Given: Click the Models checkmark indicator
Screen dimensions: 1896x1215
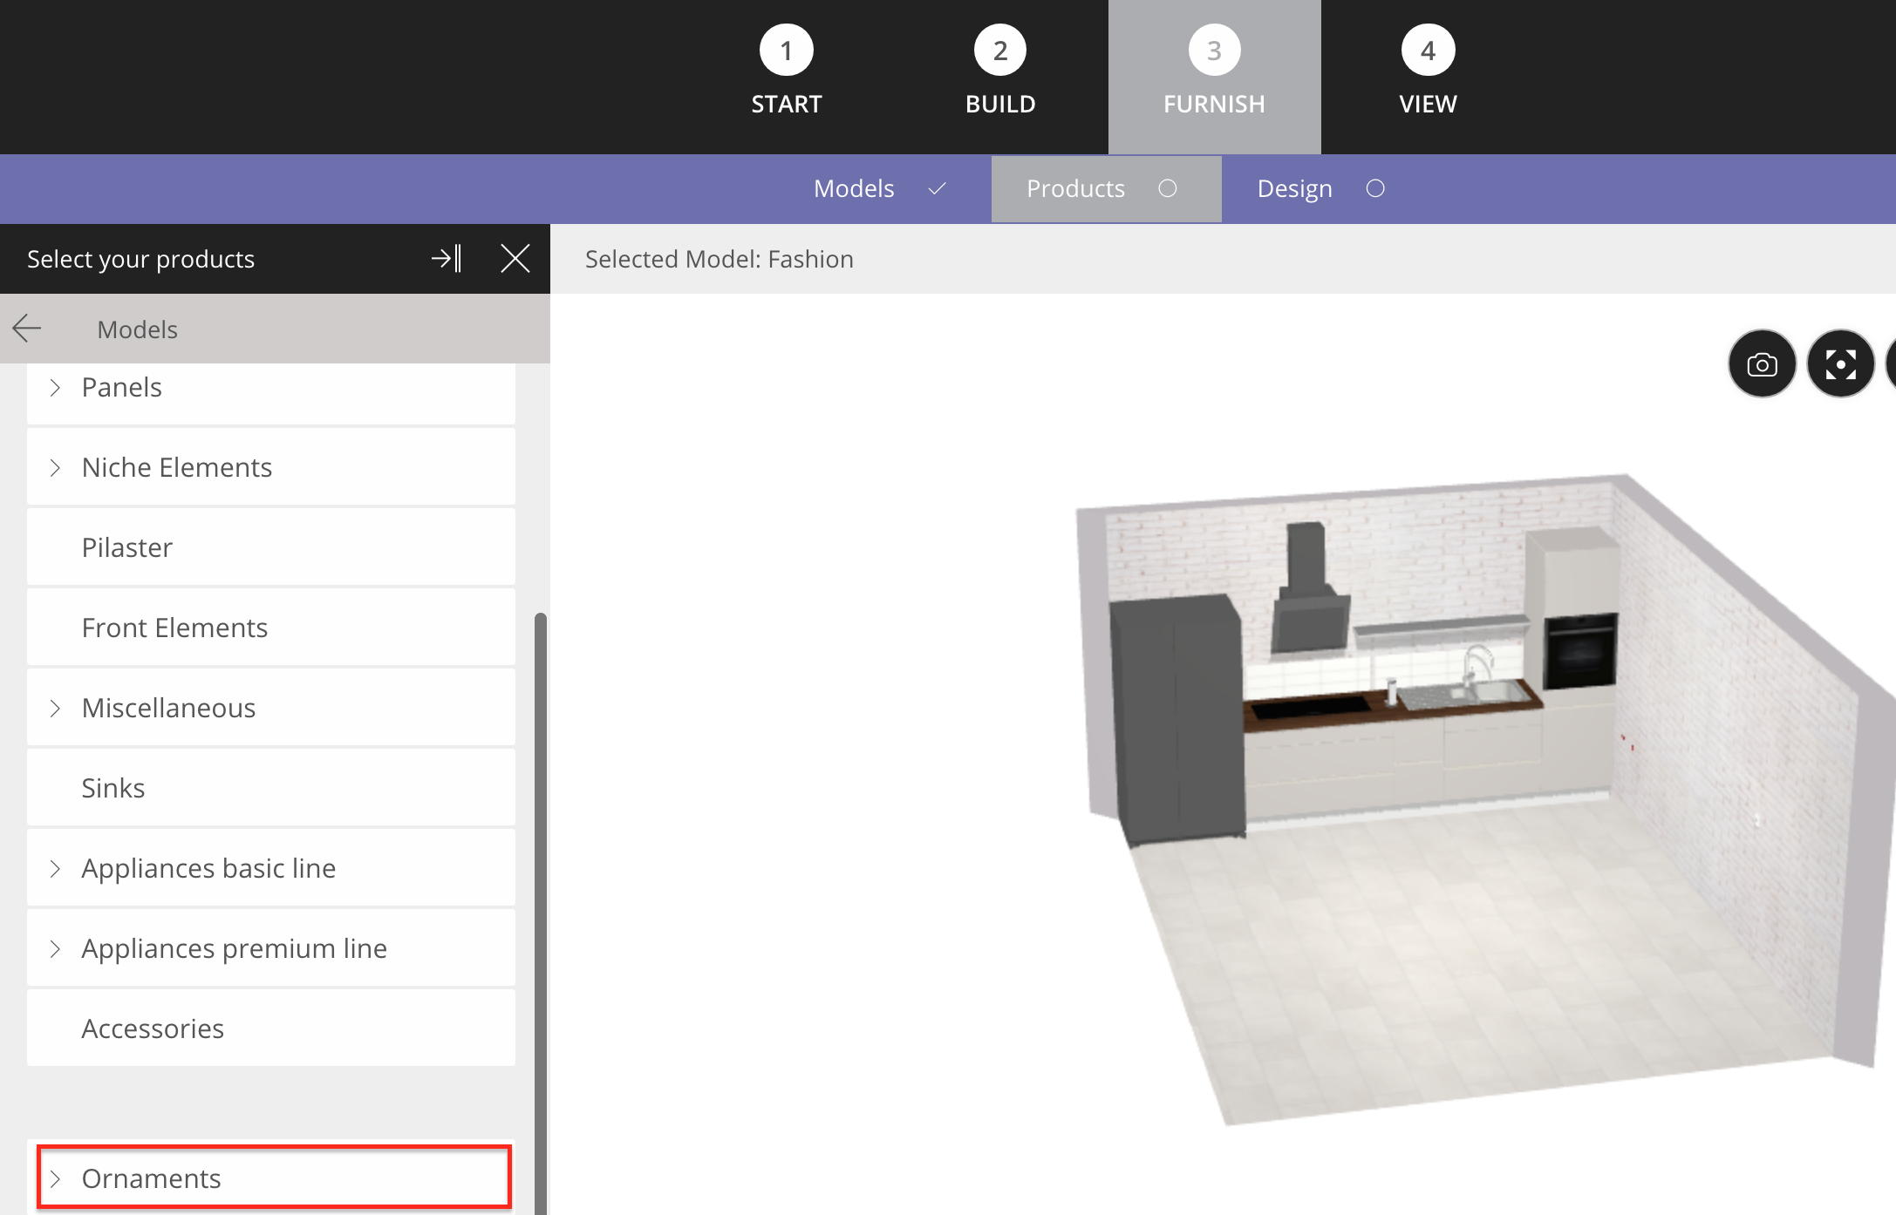Looking at the screenshot, I should click(938, 188).
